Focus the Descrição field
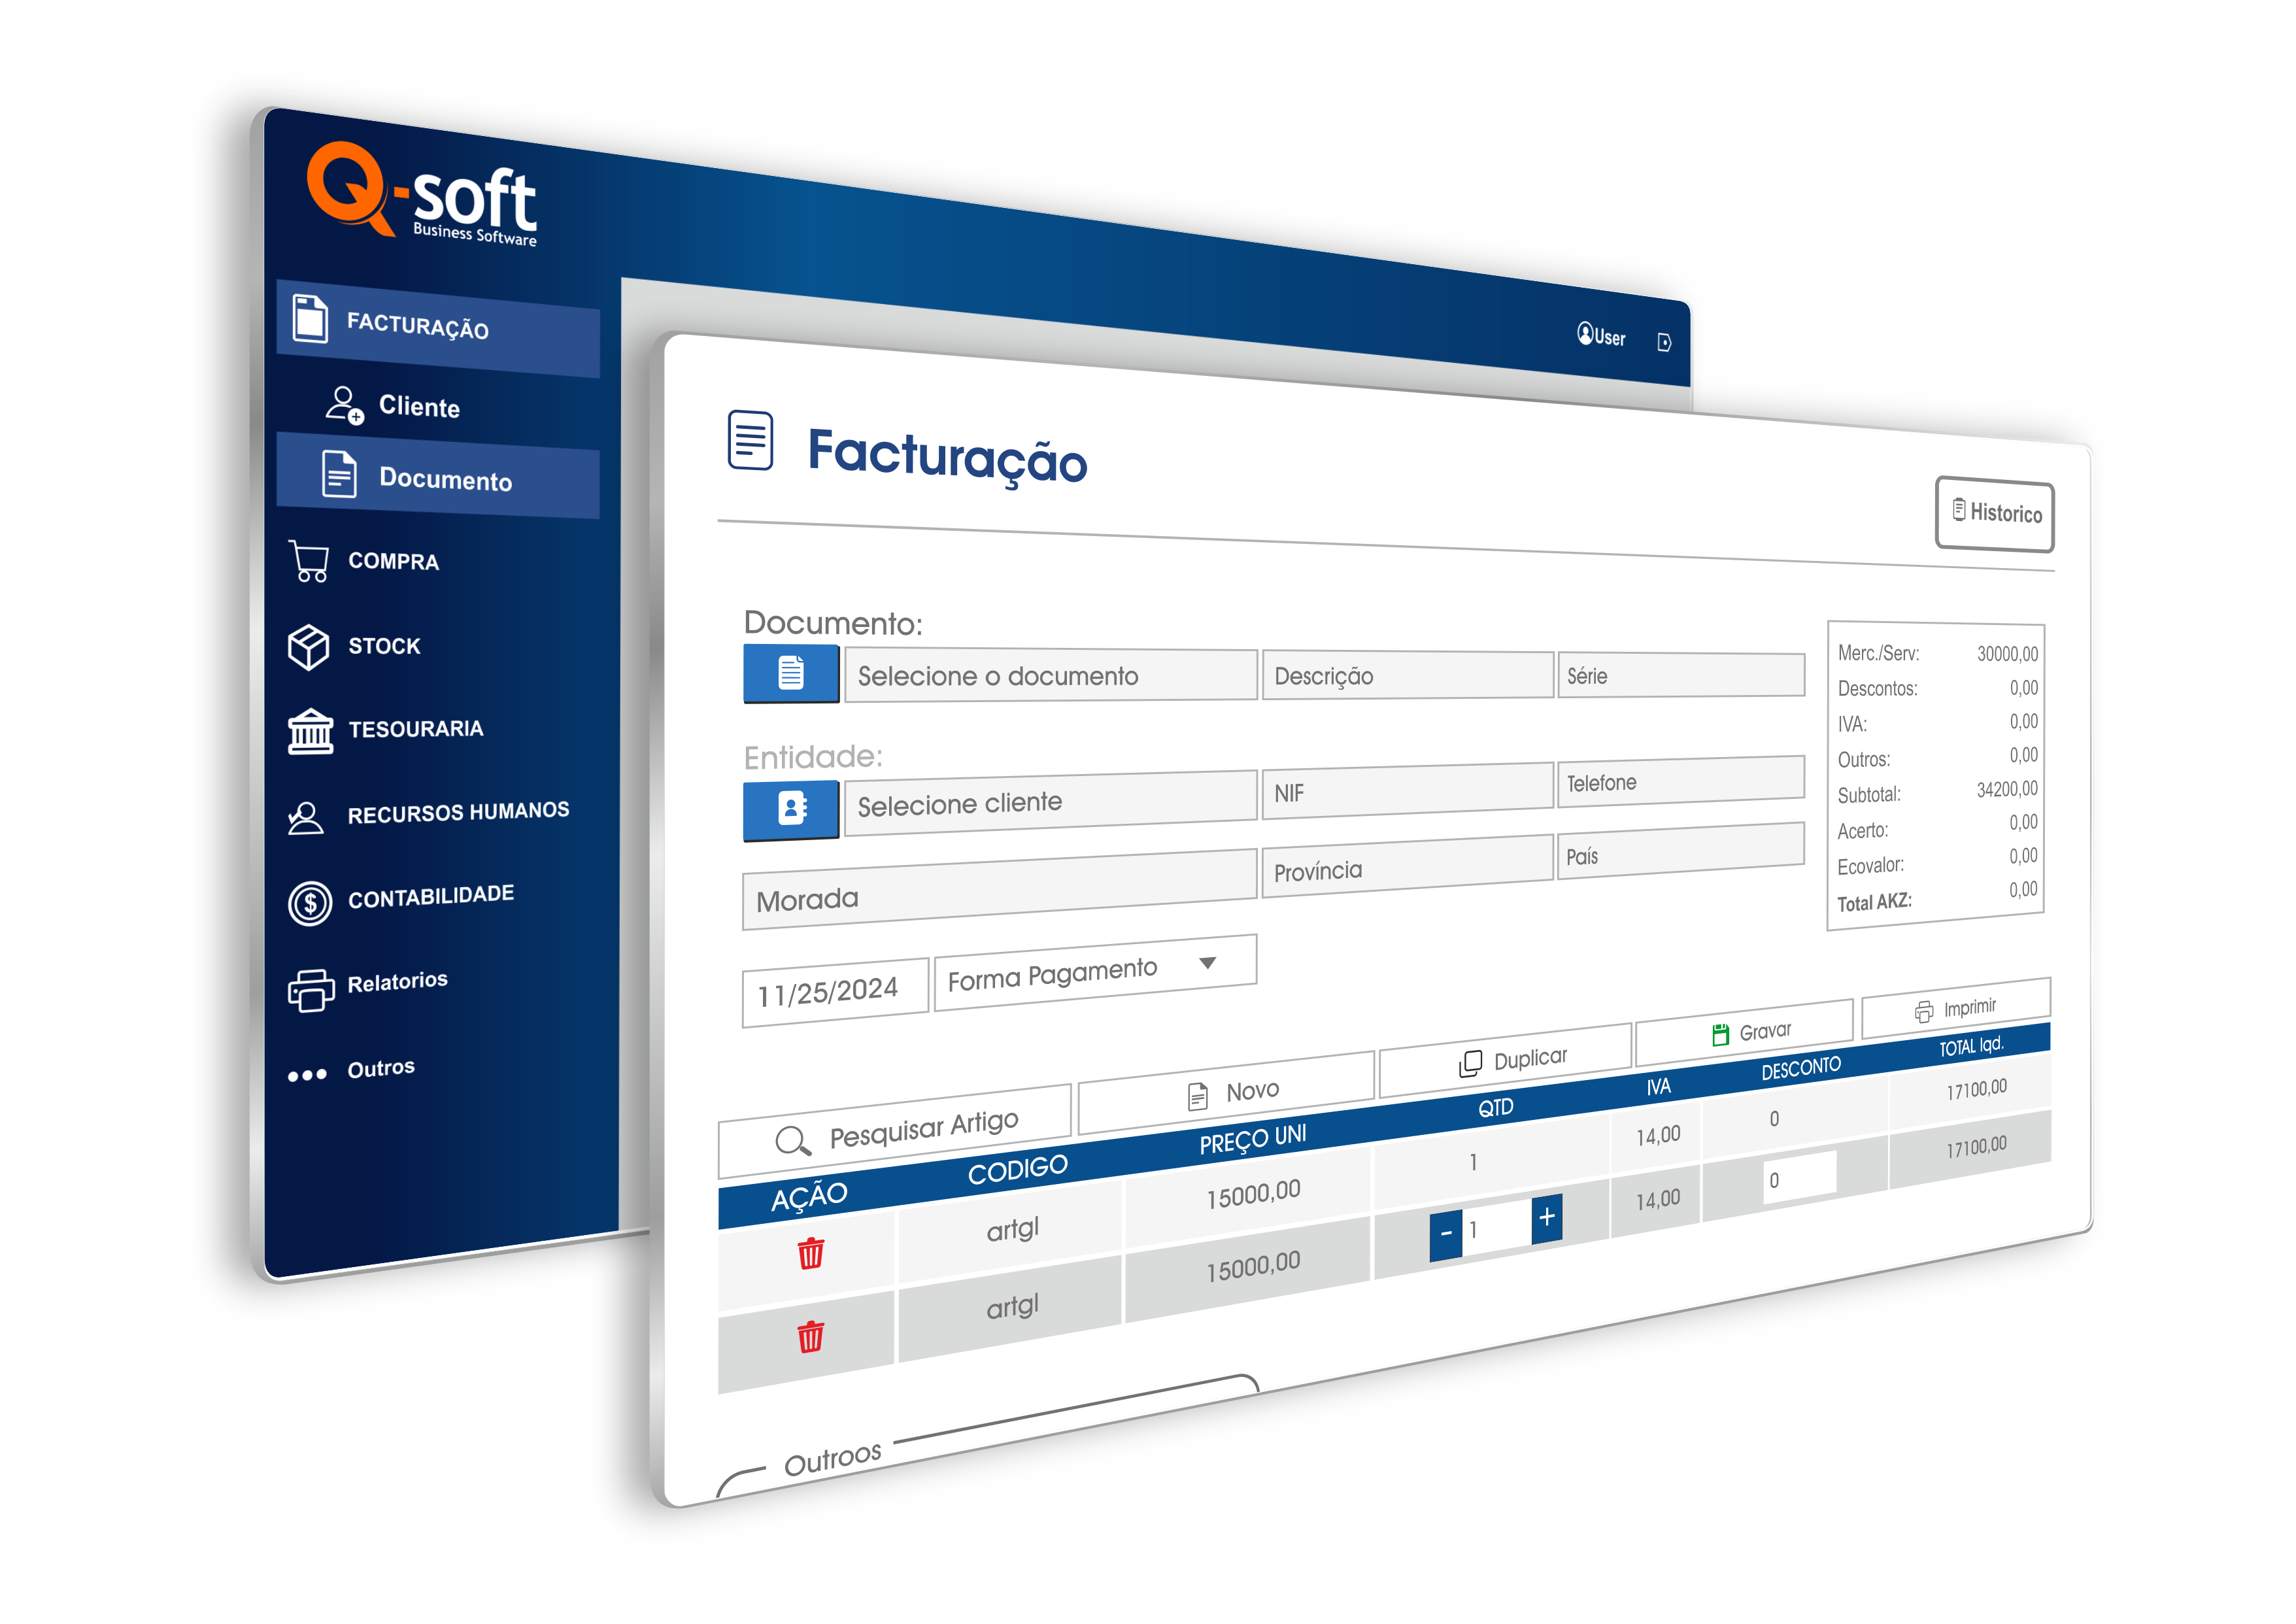 (x=1408, y=675)
